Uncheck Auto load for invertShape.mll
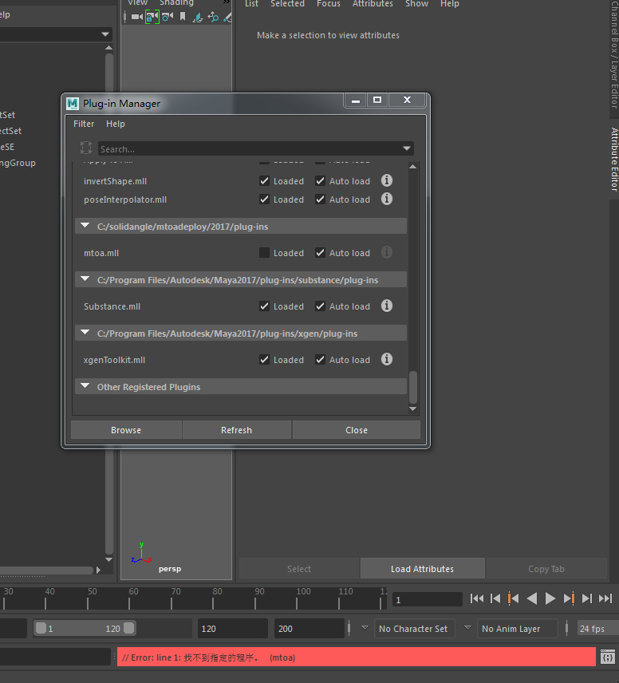619x683 pixels. (x=320, y=181)
